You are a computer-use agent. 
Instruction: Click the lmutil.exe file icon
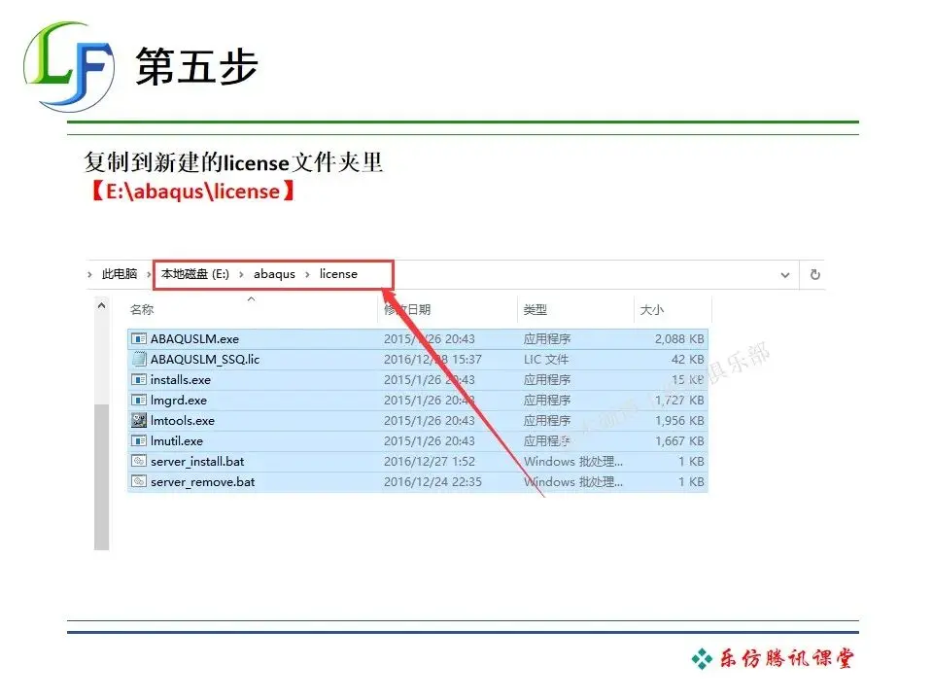point(139,441)
